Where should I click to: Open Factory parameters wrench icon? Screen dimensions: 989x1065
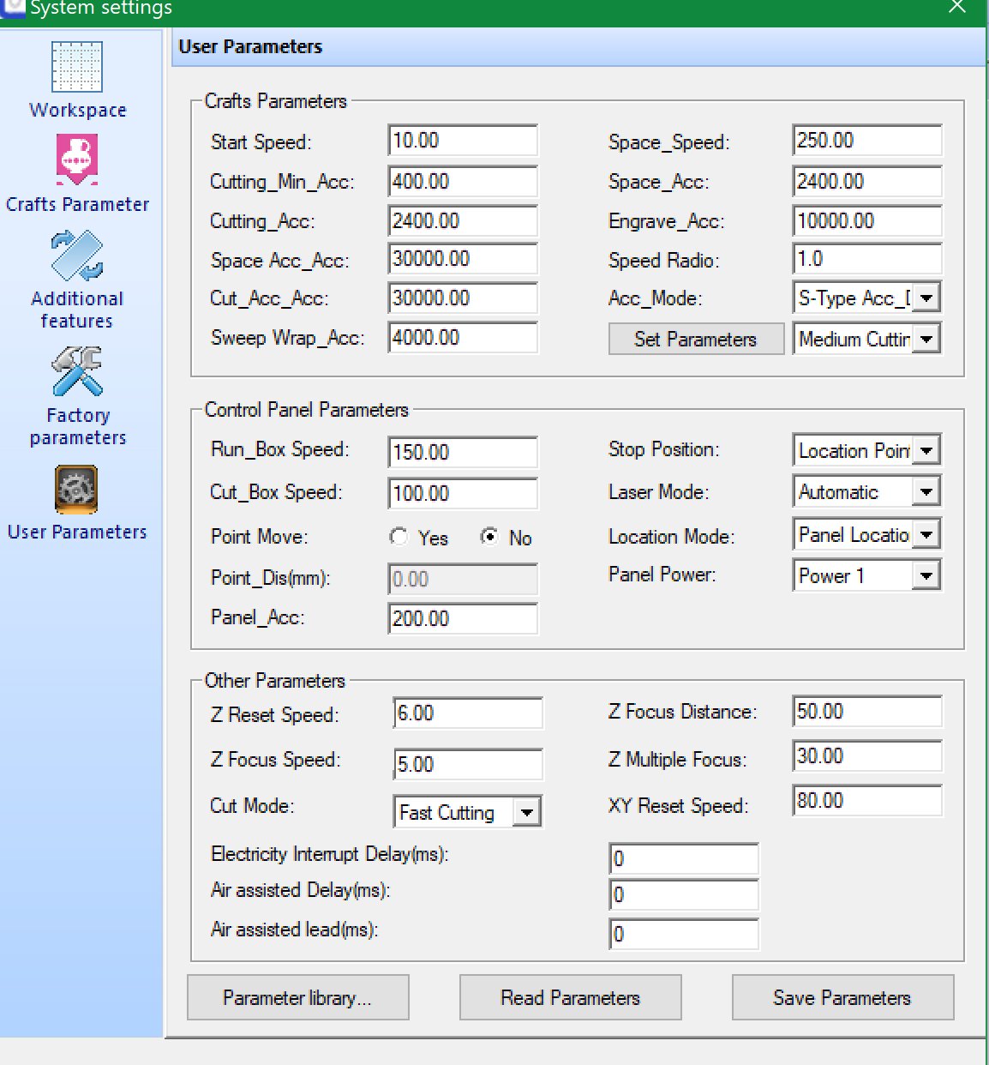coord(77,371)
